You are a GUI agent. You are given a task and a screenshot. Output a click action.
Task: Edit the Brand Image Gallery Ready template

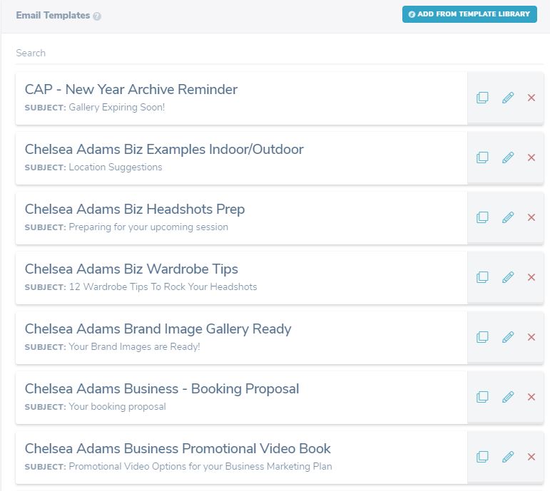tap(508, 337)
